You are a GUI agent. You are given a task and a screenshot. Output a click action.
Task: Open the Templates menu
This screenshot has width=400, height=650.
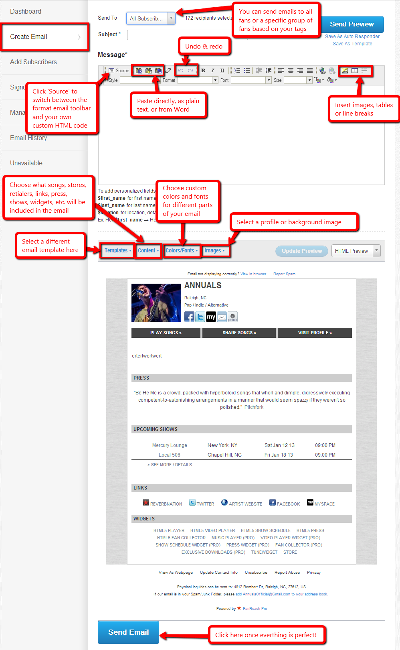(117, 251)
